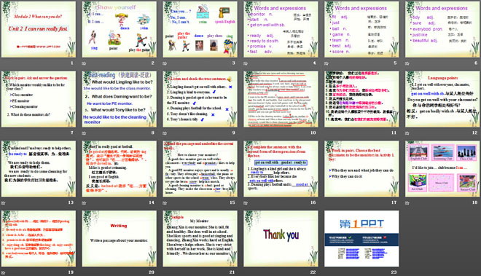This screenshot has height=276, width=481.
Task: Click animation star icon under slide 13
Action: pos(3,202)
